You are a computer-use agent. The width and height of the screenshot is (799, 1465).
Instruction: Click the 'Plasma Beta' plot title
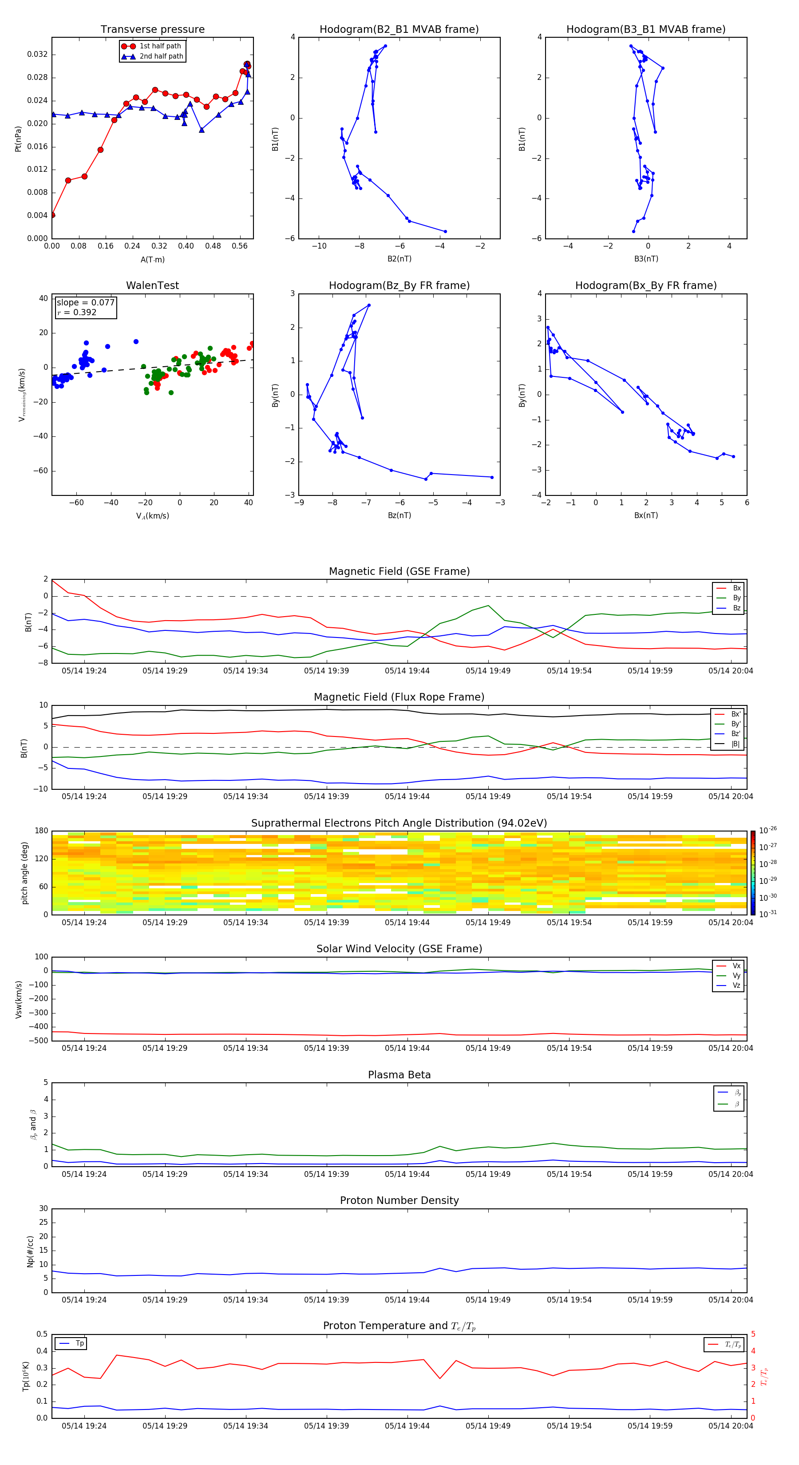pyautogui.click(x=399, y=1075)
